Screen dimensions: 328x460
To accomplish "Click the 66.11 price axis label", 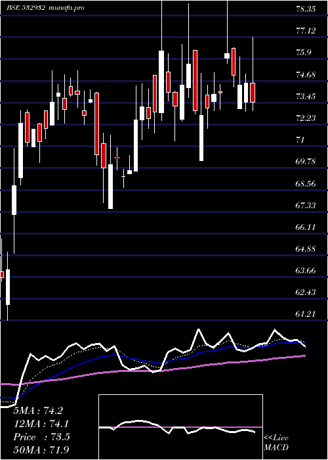I will [306, 227].
